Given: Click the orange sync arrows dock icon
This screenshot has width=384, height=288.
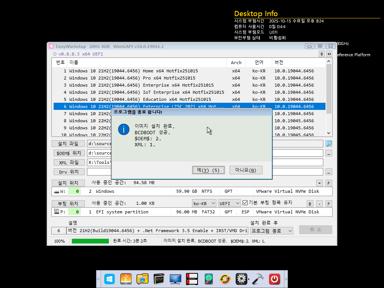Looking at the screenshot, I should pyautogui.click(x=225, y=279).
